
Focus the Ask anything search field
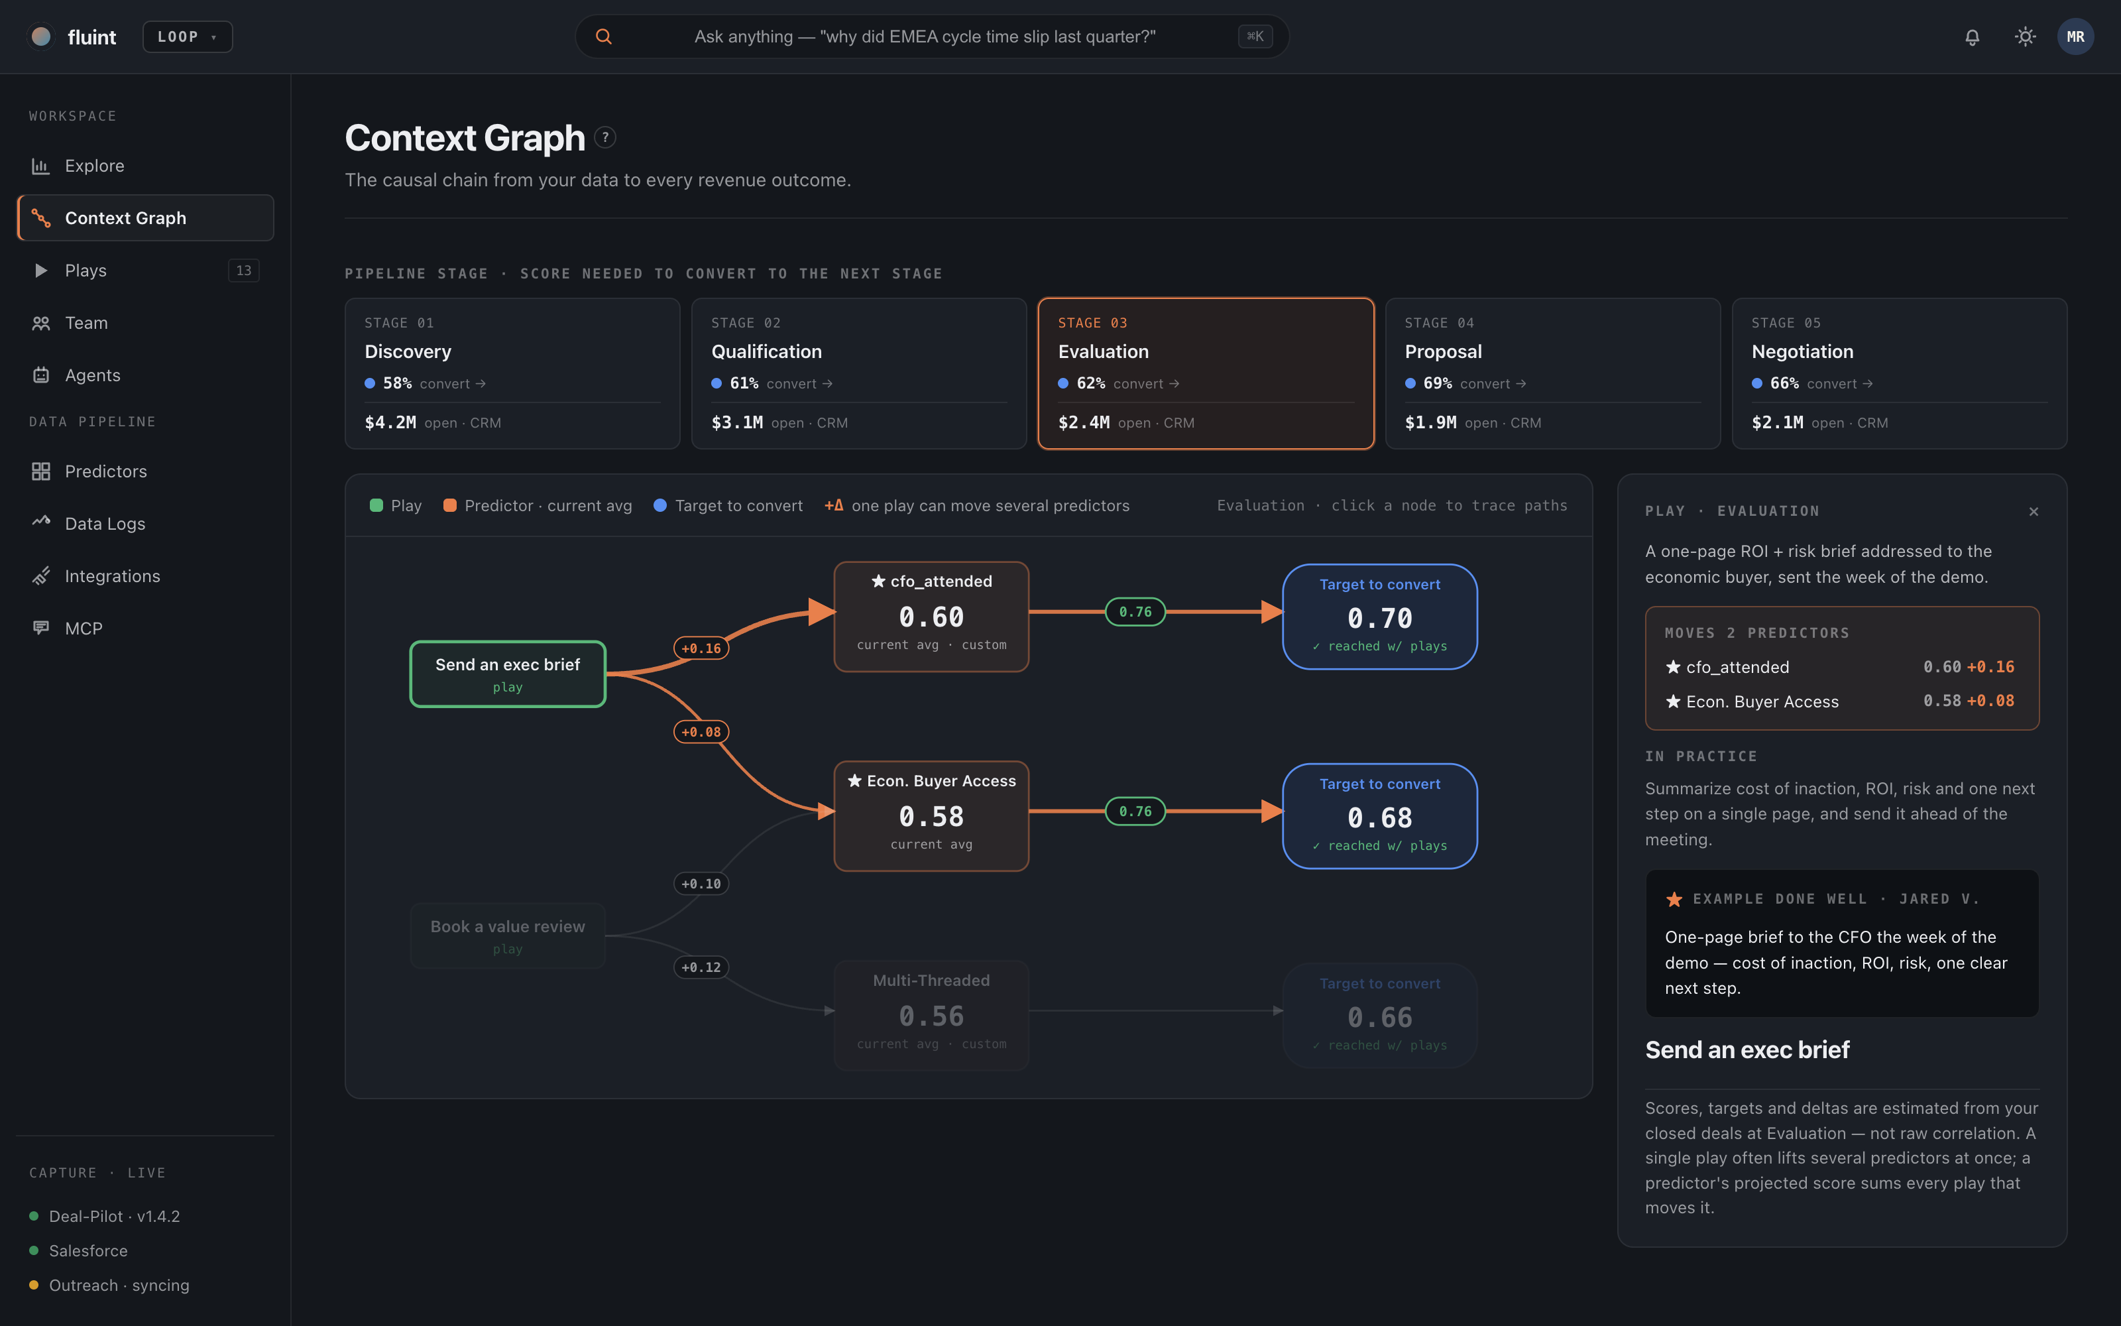point(932,37)
